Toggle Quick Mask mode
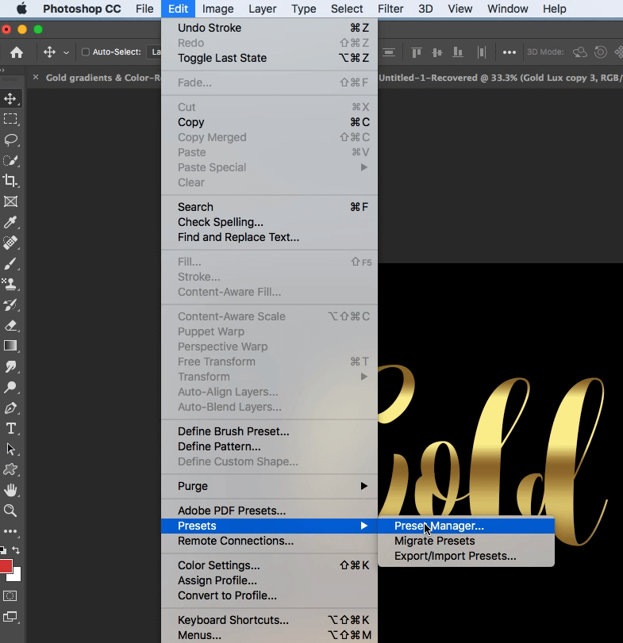The image size is (623, 643). (10, 596)
